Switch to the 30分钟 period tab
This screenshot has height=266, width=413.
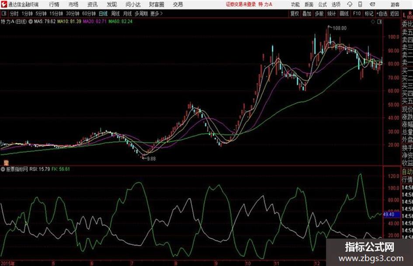pos(73,14)
